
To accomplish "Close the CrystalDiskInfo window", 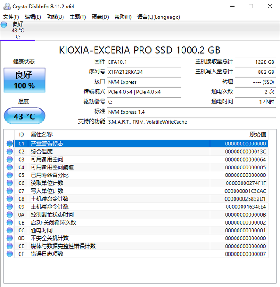I will (270, 7).
